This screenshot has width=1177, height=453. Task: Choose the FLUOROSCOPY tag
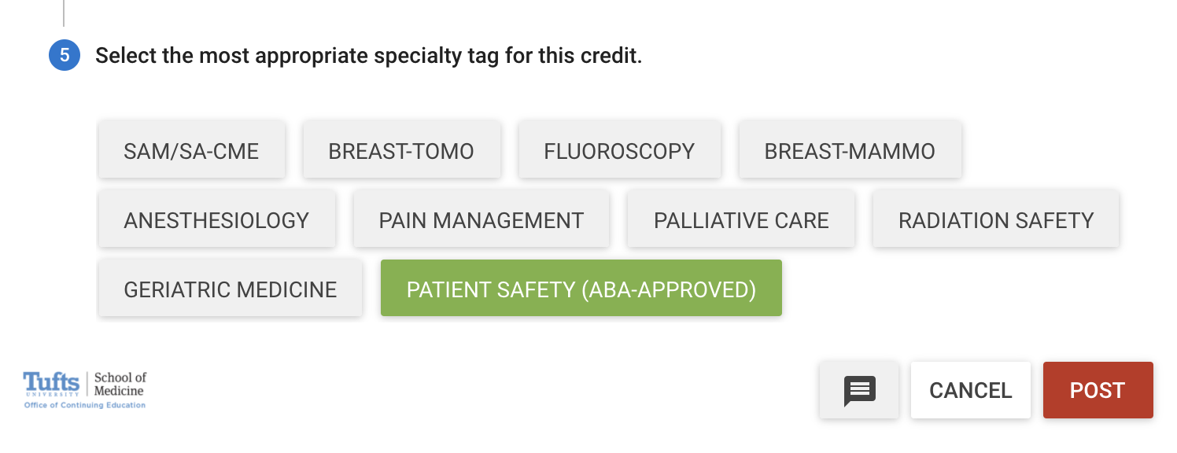[619, 150]
